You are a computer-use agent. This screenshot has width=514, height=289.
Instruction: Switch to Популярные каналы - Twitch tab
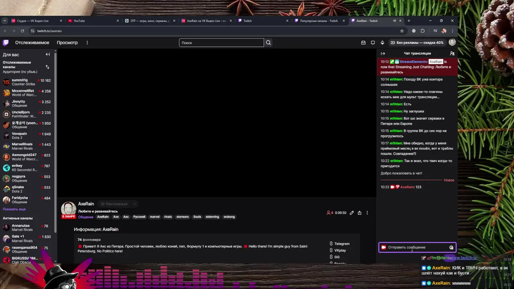point(320,21)
